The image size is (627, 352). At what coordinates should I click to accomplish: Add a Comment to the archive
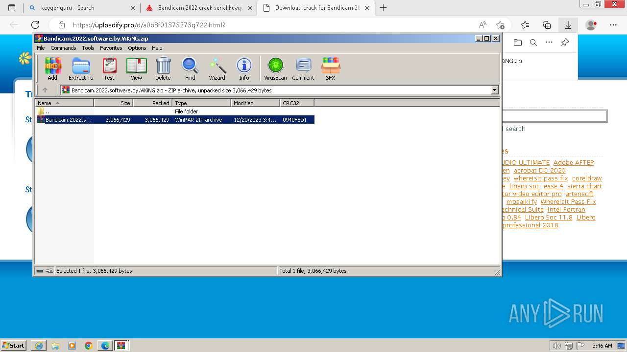coord(303,68)
